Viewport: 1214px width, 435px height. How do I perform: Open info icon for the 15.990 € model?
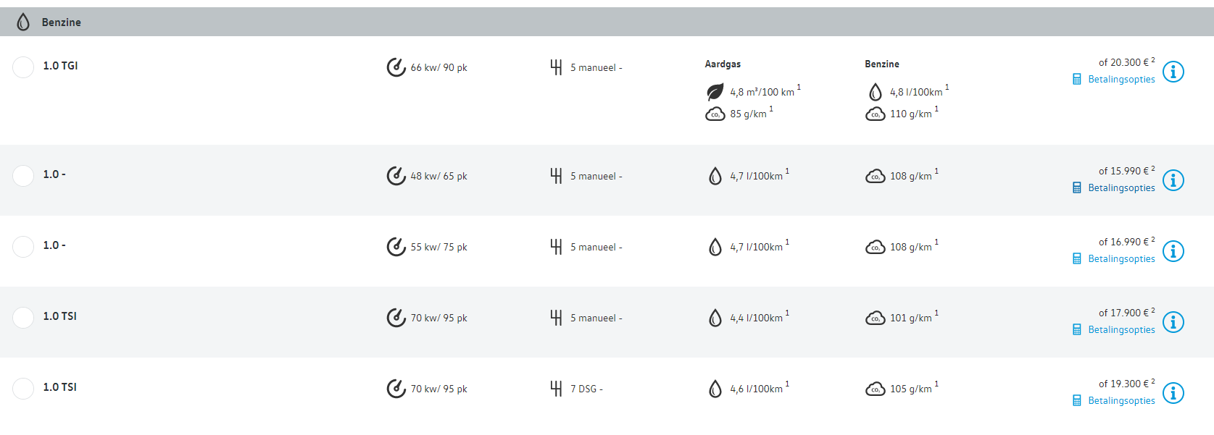pos(1173,180)
